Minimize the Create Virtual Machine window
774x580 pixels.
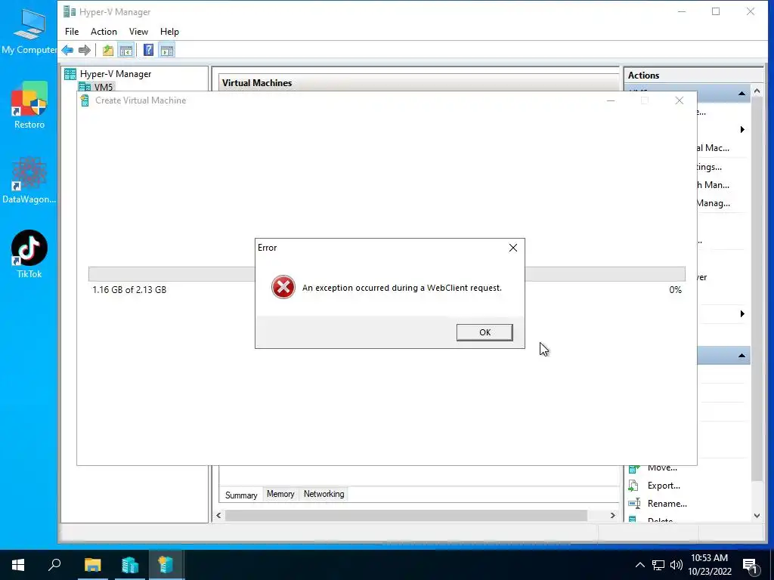pyautogui.click(x=611, y=100)
